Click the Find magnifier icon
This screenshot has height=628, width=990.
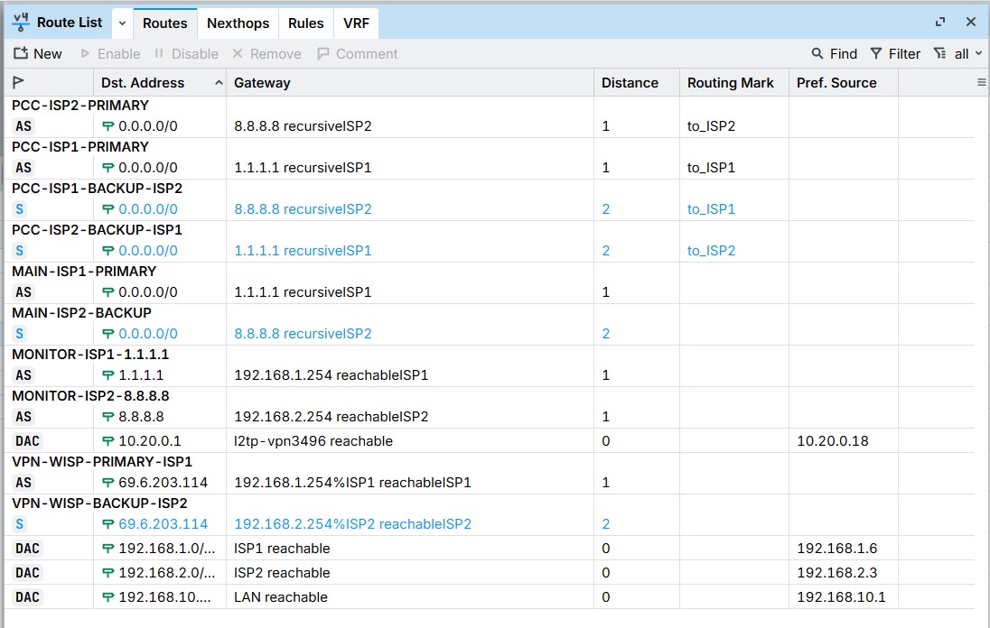[x=817, y=53]
